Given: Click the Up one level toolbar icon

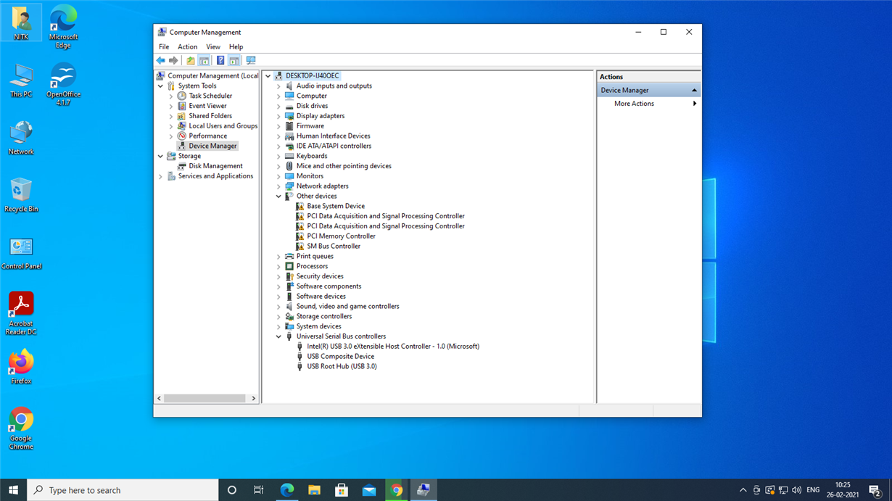Looking at the screenshot, I should pos(191,61).
